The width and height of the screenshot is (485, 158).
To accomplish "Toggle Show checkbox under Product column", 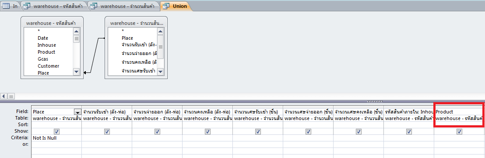I will (x=459, y=131).
